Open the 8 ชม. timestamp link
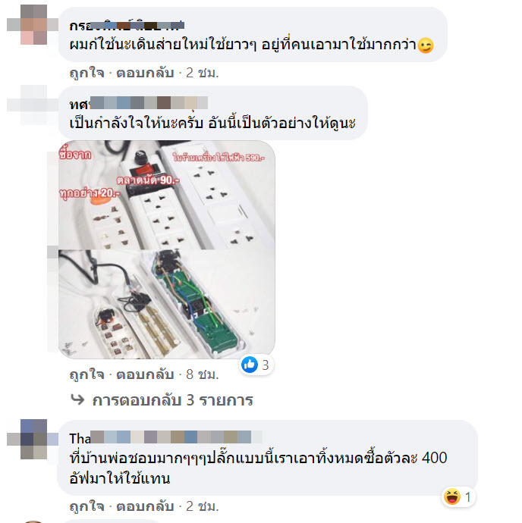The image size is (522, 523). [203, 374]
